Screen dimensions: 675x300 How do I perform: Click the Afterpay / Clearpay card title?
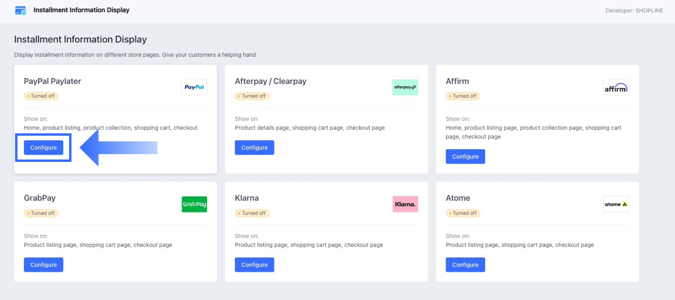tap(270, 81)
